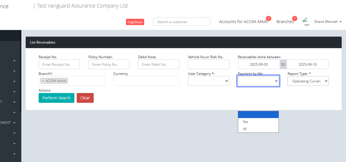
Task: Open Accounts for ACCRA MAIN link
Action: [x=243, y=22]
